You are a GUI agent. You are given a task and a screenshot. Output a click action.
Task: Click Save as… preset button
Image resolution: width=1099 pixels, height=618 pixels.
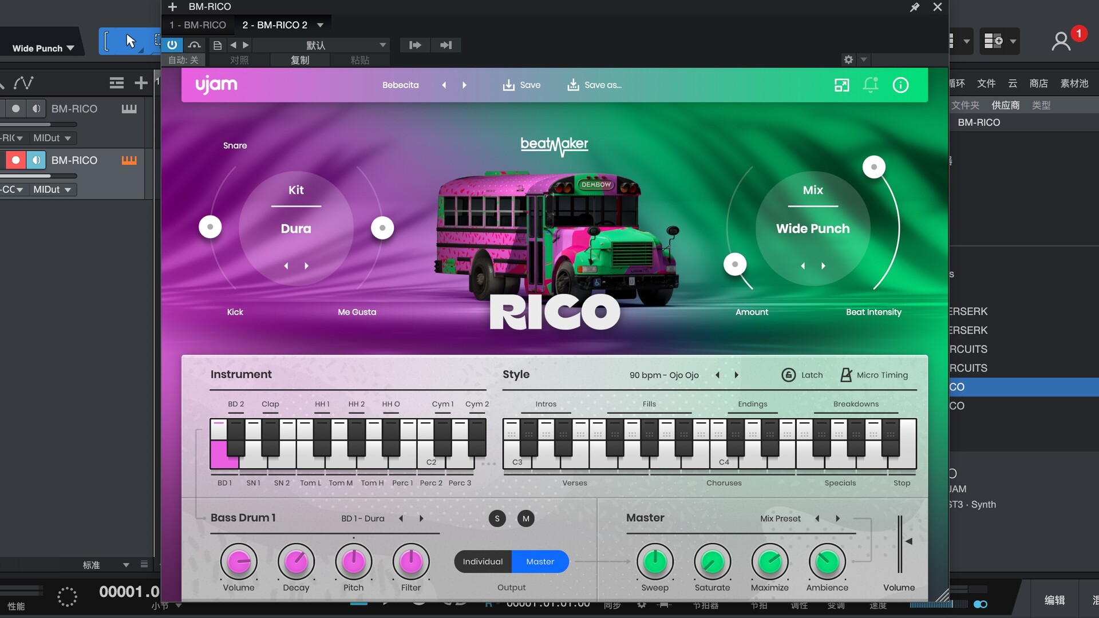594,85
